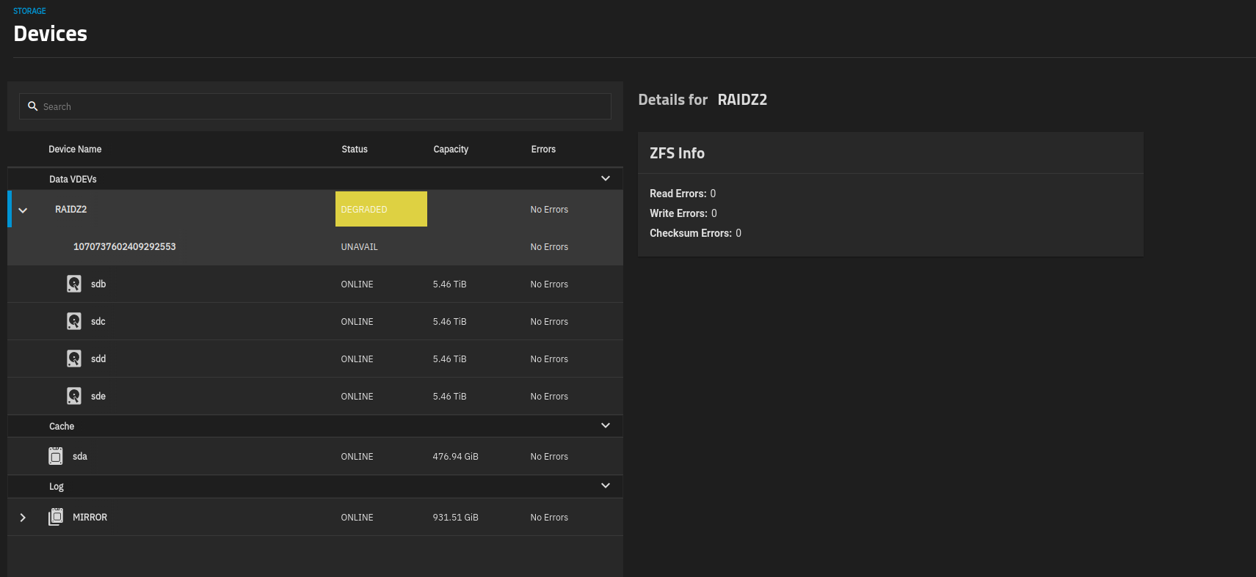Select the MIRROR log device
This screenshot has width=1256, height=577.
pos(316,517)
